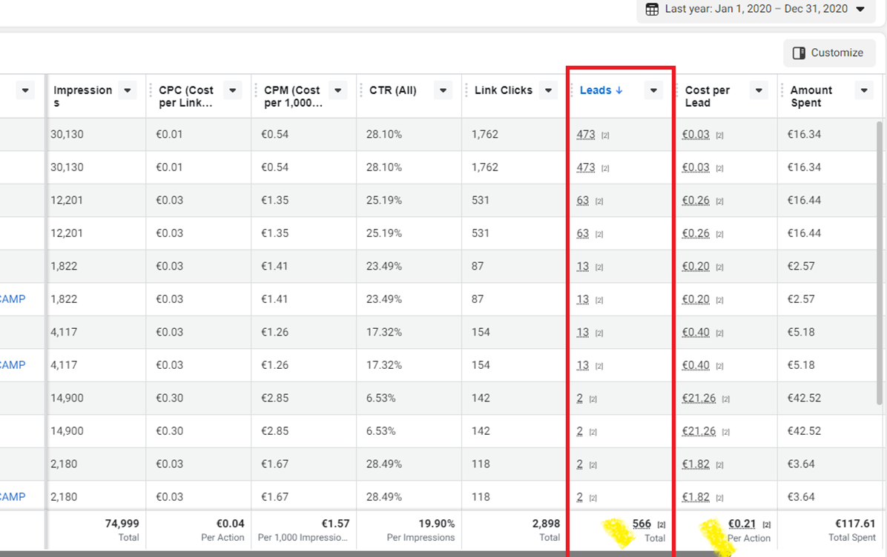887x557 pixels.
Task: Open the CTR (All) column options arrow
Action: [443, 90]
